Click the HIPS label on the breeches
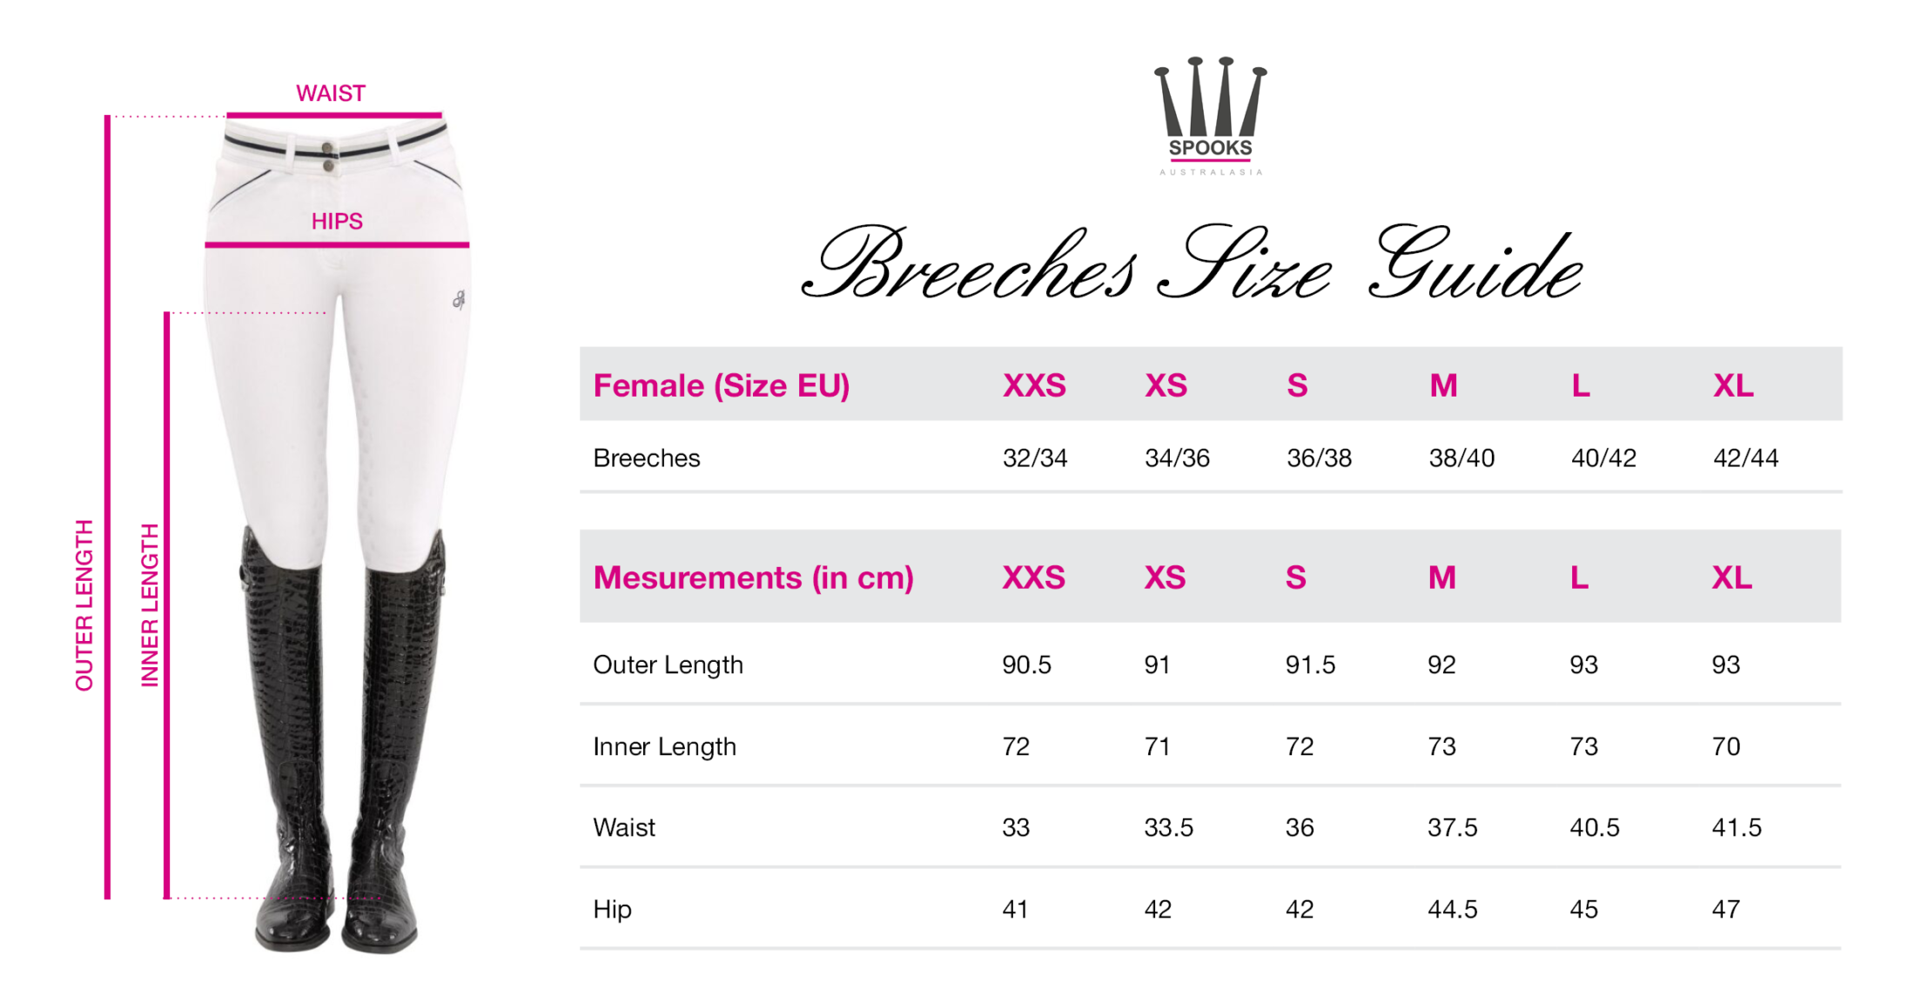1915x1002 pixels. 337,221
